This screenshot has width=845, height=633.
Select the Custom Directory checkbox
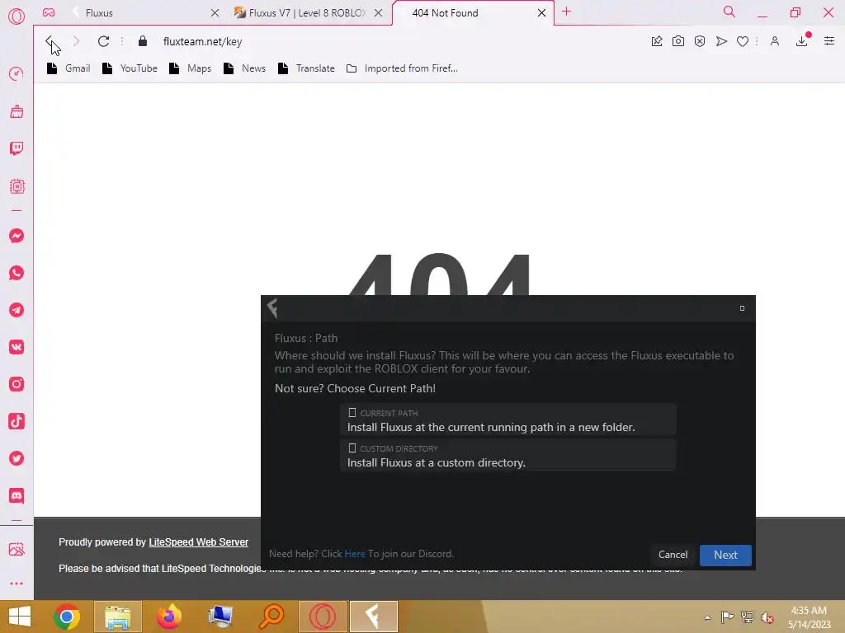pyautogui.click(x=352, y=448)
